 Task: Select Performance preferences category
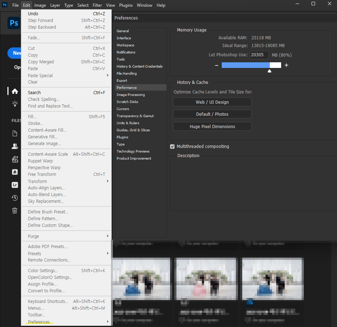[141, 87]
